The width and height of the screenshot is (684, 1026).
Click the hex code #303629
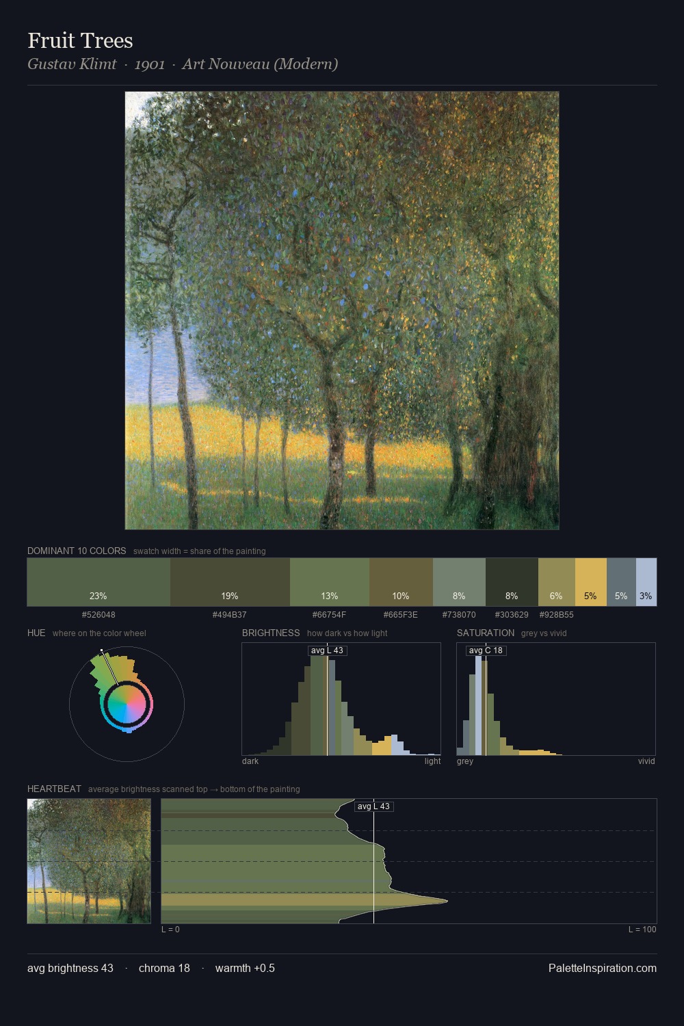point(512,615)
